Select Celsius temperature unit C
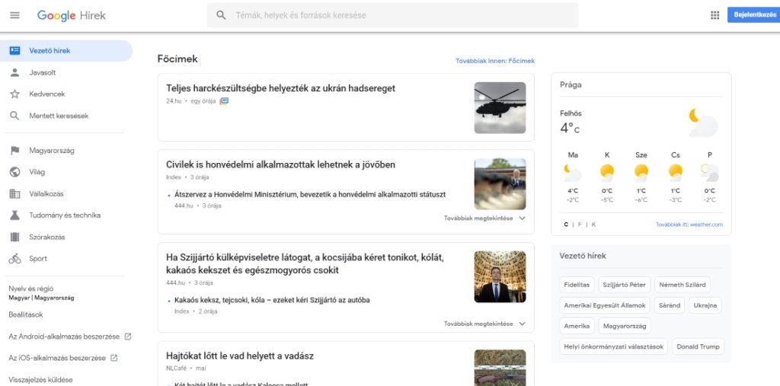Image resolution: width=780 pixels, height=386 pixels. click(x=566, y=225)
